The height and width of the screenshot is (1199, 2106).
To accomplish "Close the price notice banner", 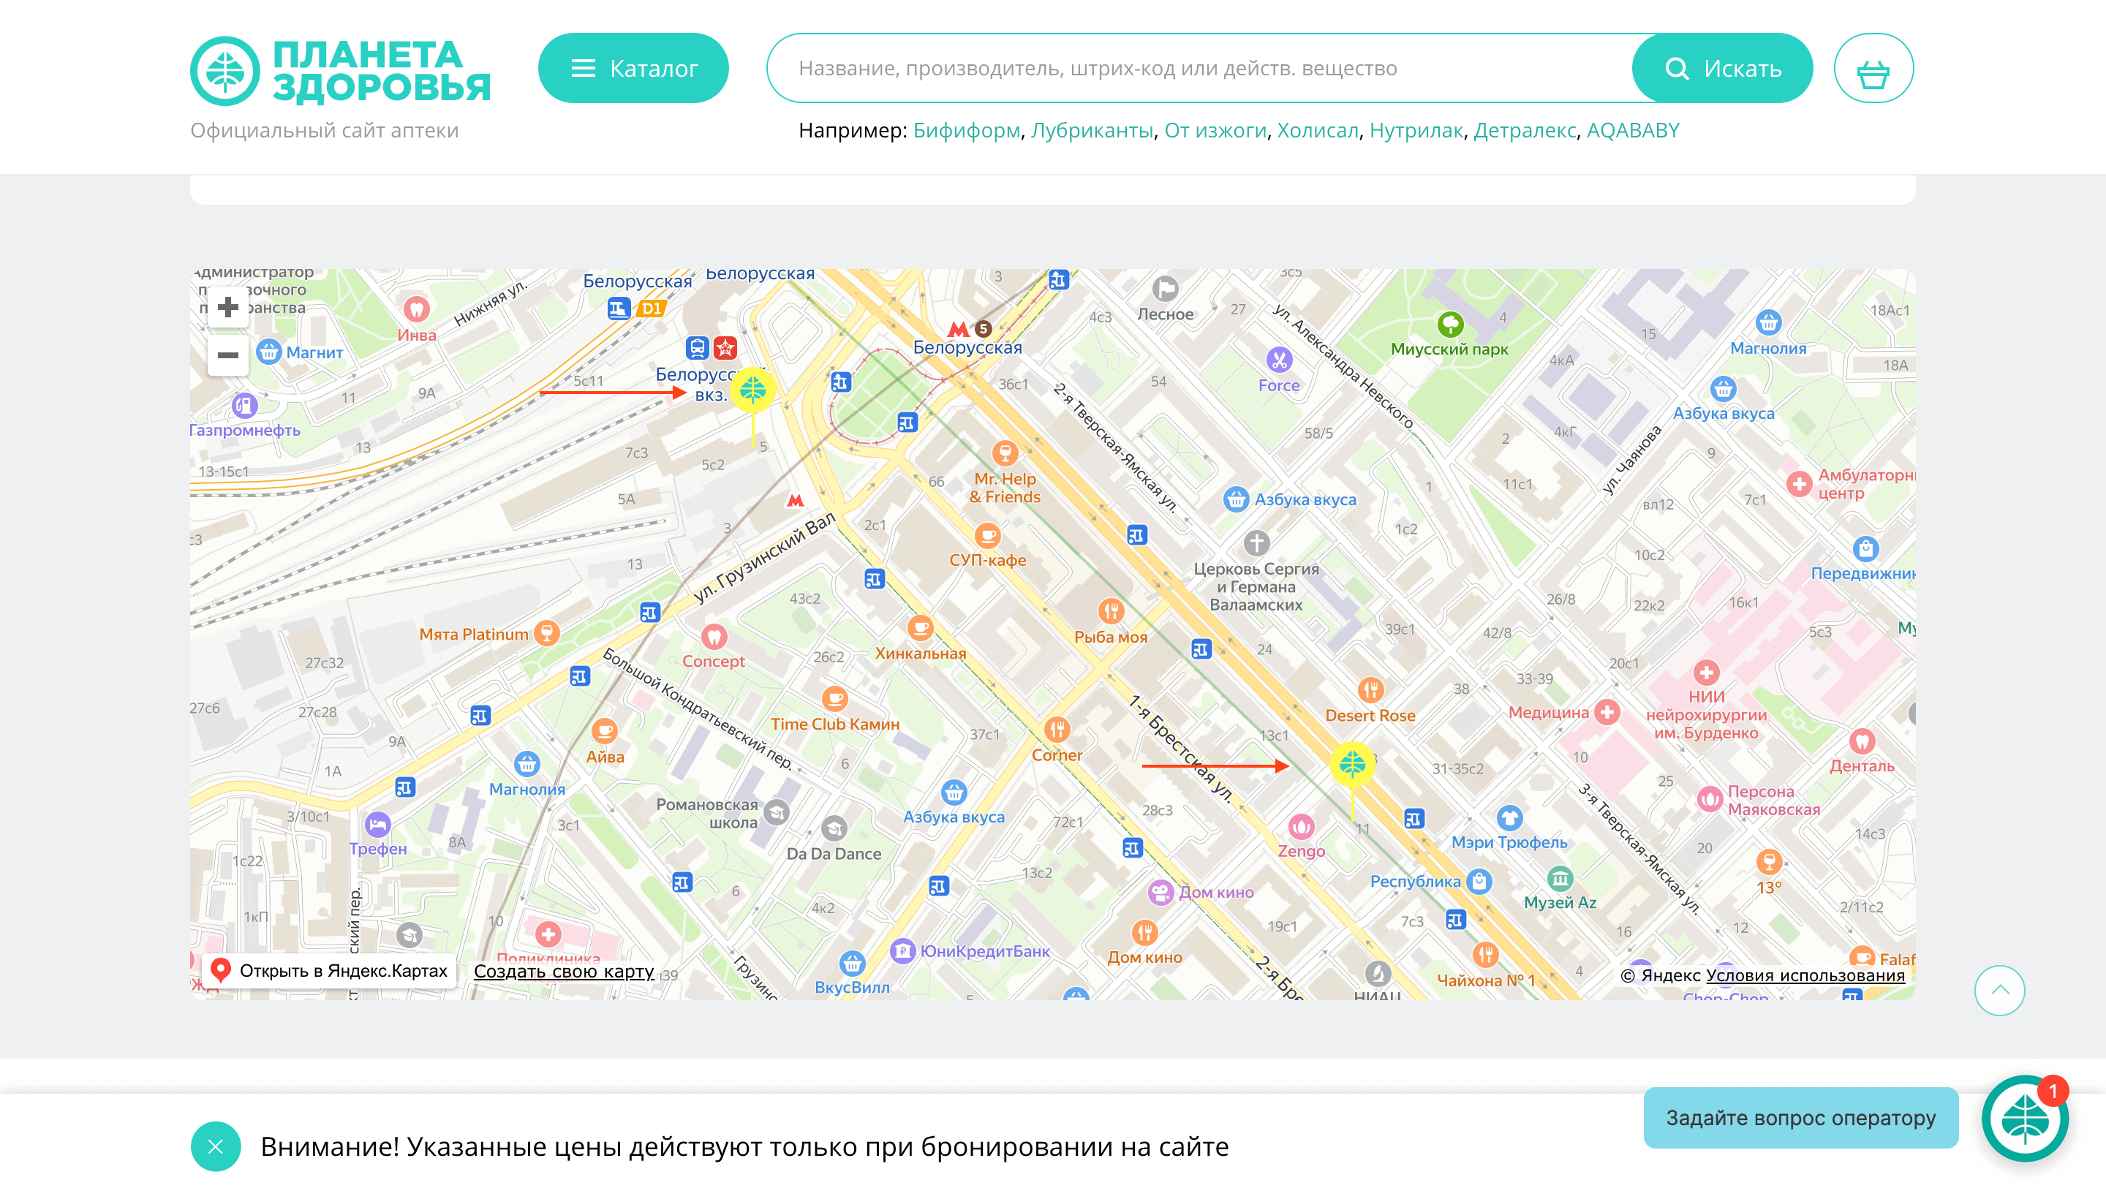I will [x=215, y=1146].
